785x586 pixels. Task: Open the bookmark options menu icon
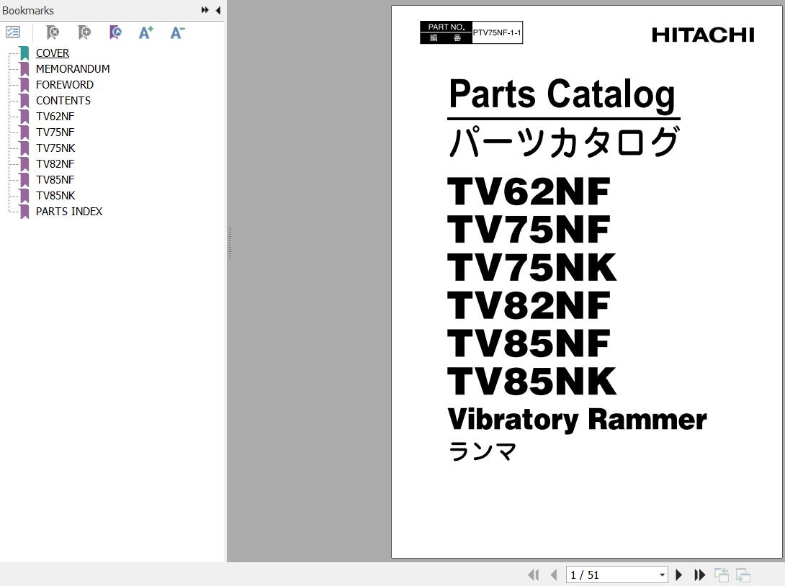[x=12, y=32]
